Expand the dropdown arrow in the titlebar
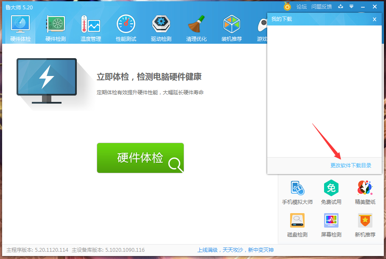 (x=351, y=7)
